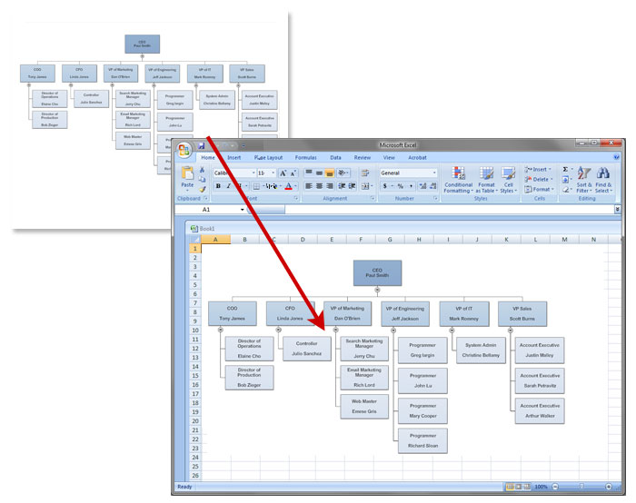Expand the formula bar chevron
The height and width of the screenshot is (503, 636).
click(617, 209)
